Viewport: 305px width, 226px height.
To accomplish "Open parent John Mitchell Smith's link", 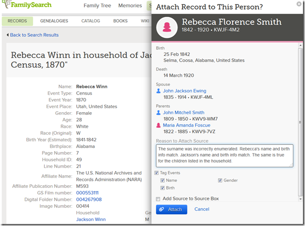I will click(x=184, y=112).
